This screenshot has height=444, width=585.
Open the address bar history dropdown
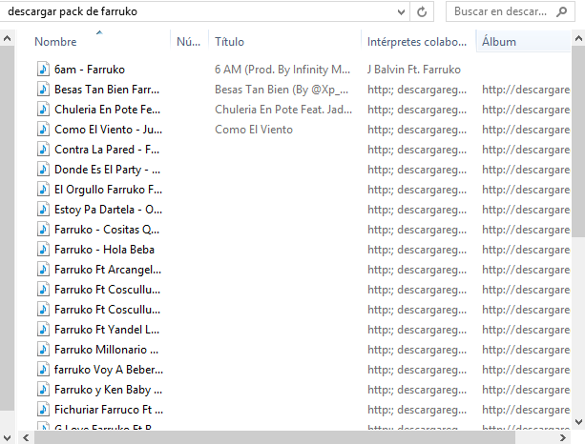point(401,12)
